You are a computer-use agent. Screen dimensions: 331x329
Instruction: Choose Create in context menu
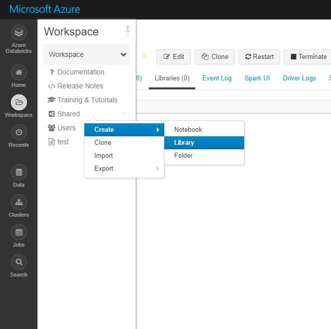(124, 130)
